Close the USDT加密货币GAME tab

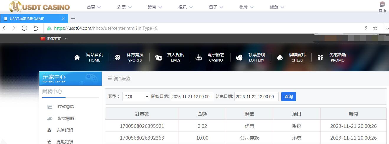pos(63,19)
